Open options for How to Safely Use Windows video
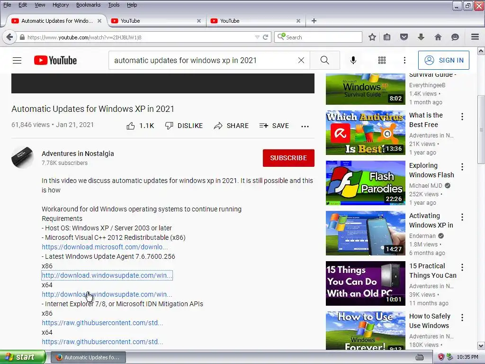485x364 pixels. click(x=462, y=318)
